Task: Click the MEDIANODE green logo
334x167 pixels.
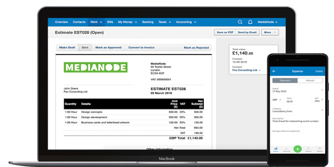Action: click(x=96, y=67)
